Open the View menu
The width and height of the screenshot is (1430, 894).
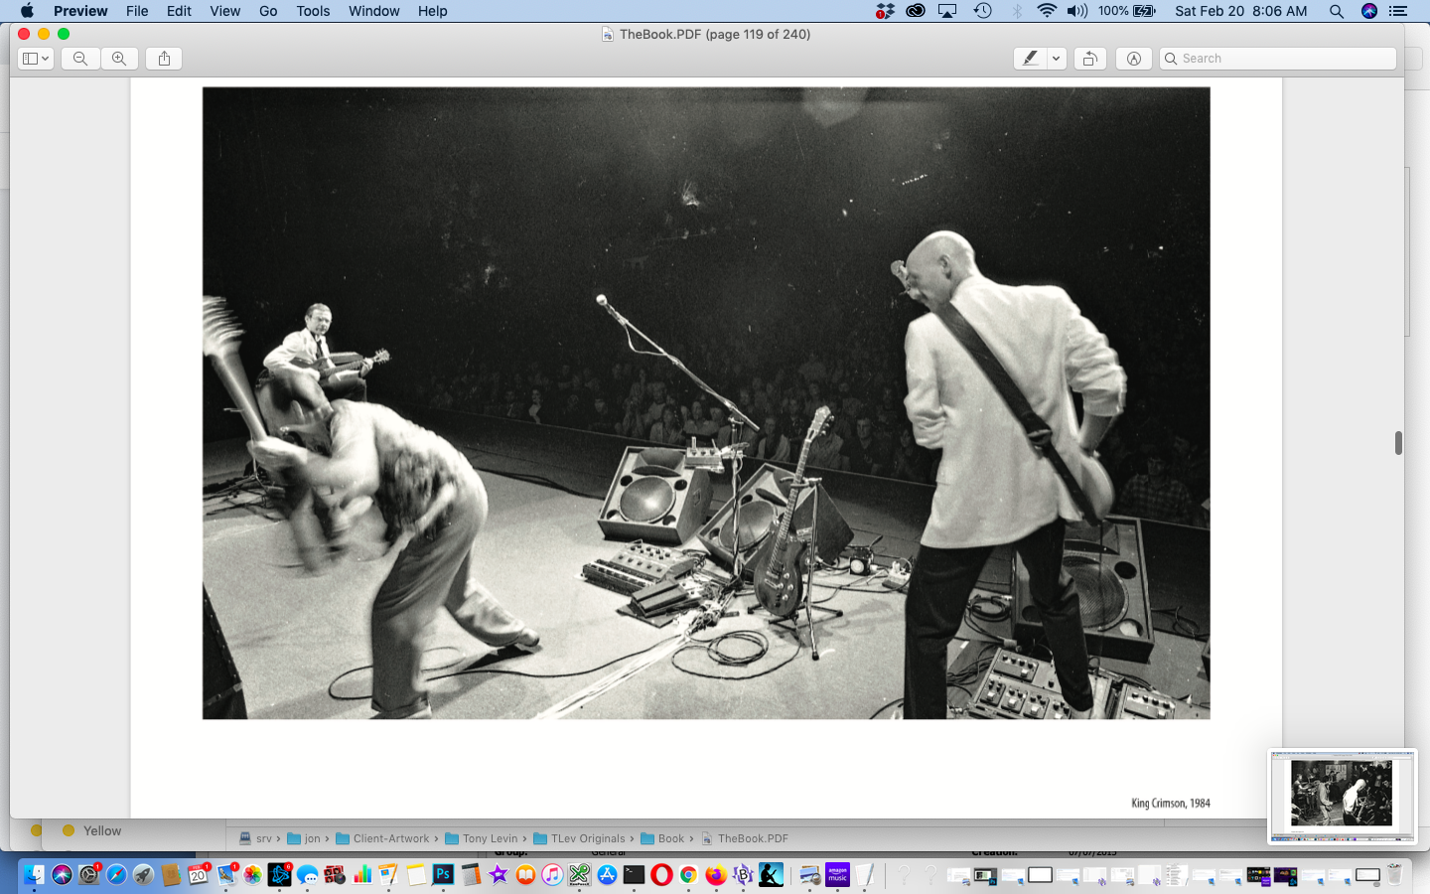[x=224, y=11]
